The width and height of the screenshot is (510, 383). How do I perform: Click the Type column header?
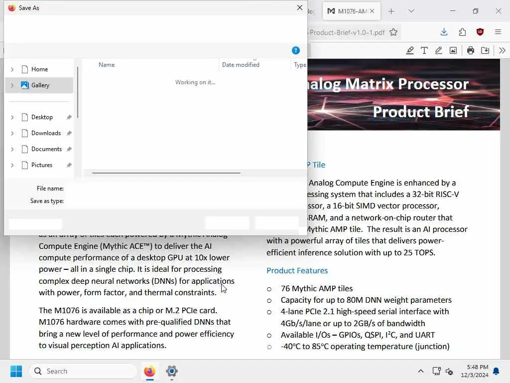pyautogui.click(x=299, y=64)
